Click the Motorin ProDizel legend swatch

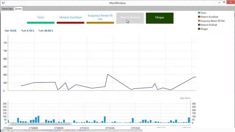(199, 25)
